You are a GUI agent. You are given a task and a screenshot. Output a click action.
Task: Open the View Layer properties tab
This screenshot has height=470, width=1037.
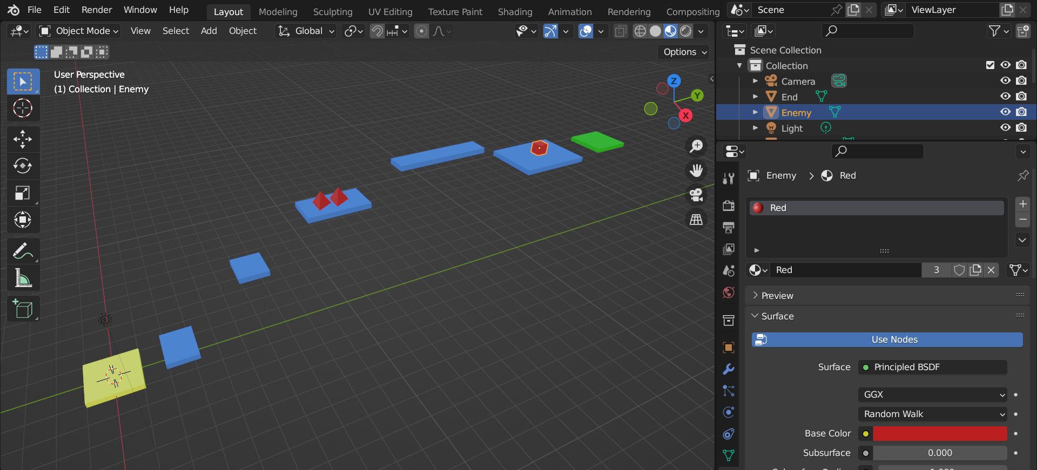point(729,249)
